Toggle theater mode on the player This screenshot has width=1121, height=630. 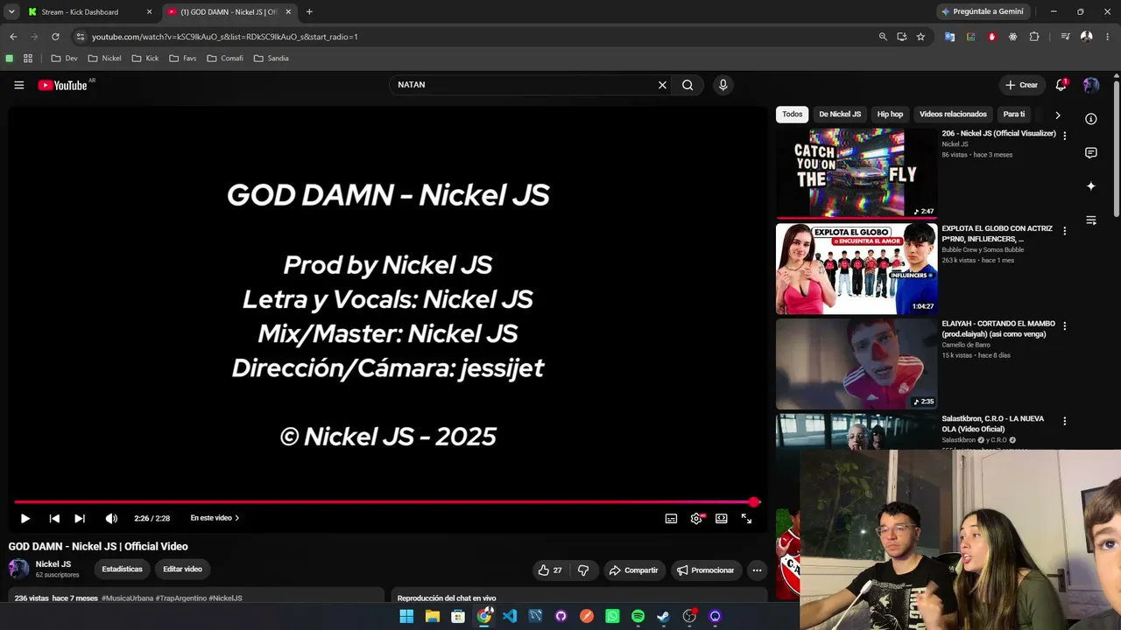point(721,518)
